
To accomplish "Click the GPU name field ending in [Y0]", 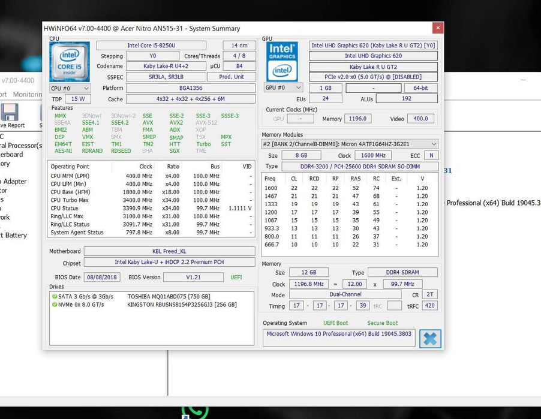I will pyautogui.click(x=373, y=46).
